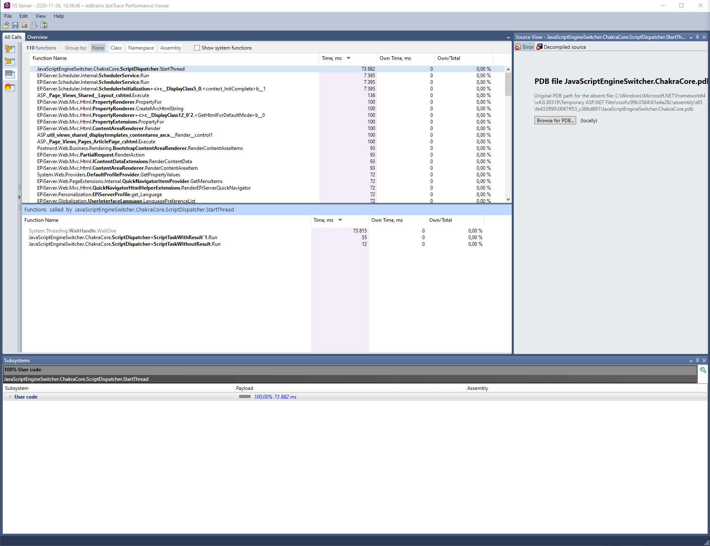
Task: Open the View menu
Action: [40, 16]
